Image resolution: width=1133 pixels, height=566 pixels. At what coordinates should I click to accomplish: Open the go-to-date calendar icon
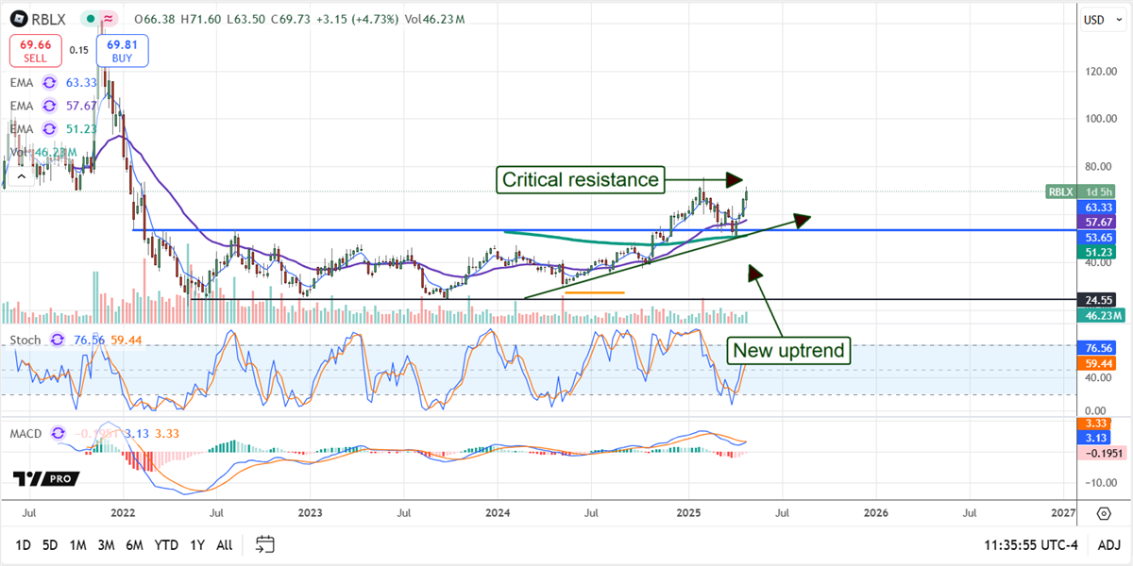click(x=265, y=544)
